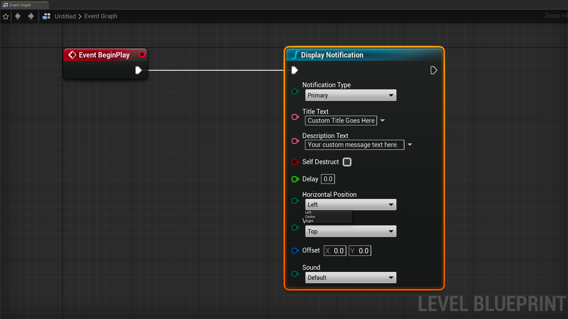Image resolution: width=568 pixels, height=319 pixels.
Task: Click the favorite star icon
Action: (6, 17)
